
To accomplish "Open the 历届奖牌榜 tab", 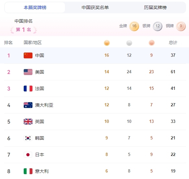I will 155,7.
